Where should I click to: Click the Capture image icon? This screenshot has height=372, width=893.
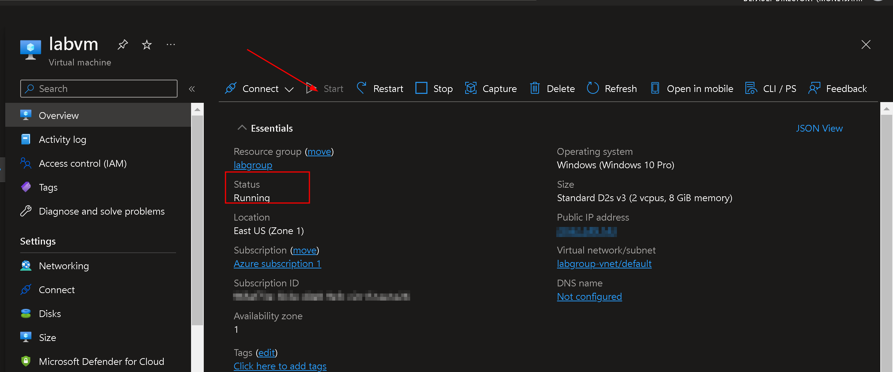tap(471, 88)
